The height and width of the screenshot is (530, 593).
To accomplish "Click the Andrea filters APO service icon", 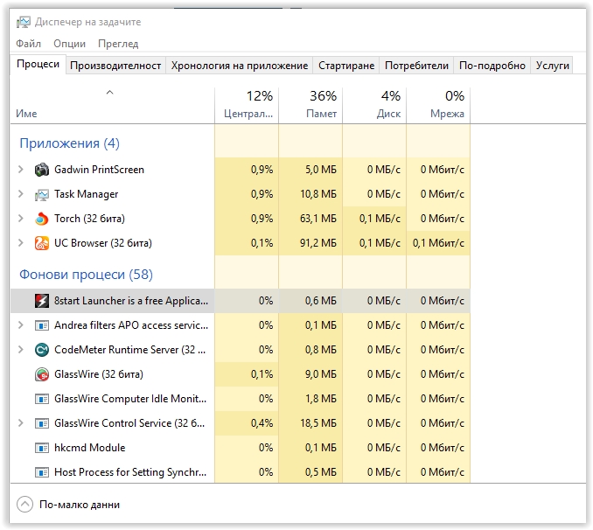I will [x=42, y=325].
